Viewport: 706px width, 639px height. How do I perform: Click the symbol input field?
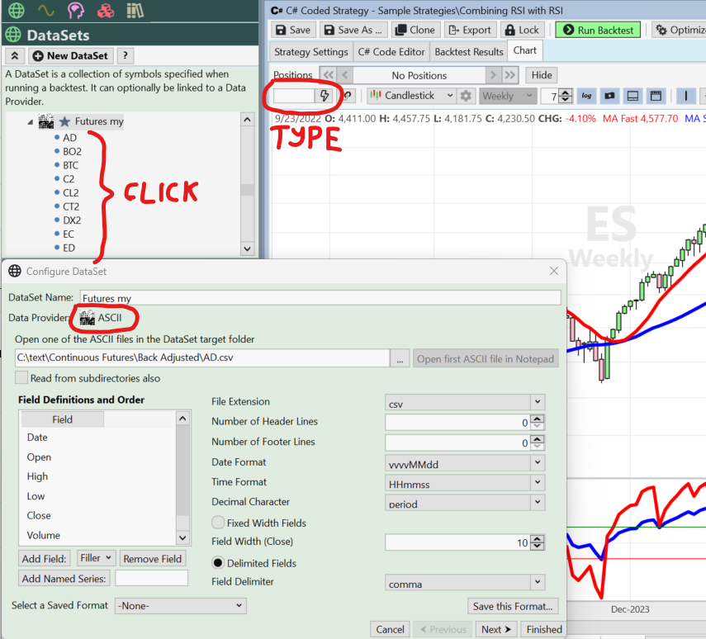pos(294,96)
